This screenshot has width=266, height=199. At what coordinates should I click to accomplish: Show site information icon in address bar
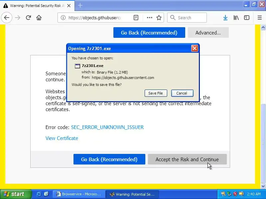(x=63, y=18)
